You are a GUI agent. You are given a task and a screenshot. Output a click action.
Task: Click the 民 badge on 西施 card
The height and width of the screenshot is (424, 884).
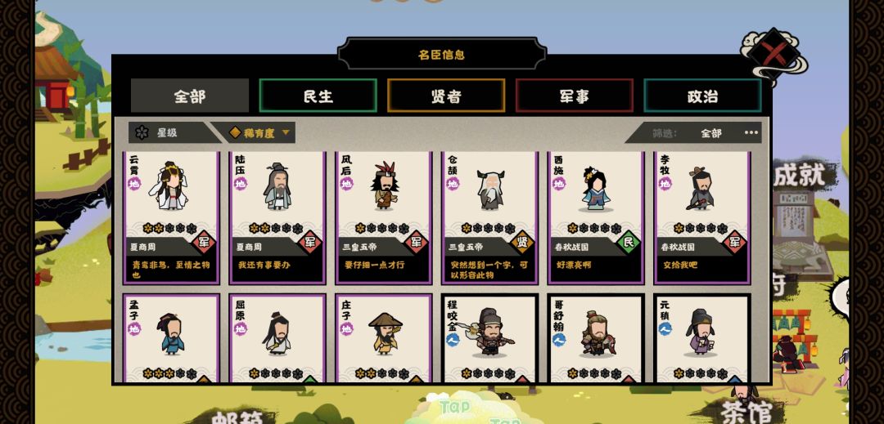pos(628,243)
